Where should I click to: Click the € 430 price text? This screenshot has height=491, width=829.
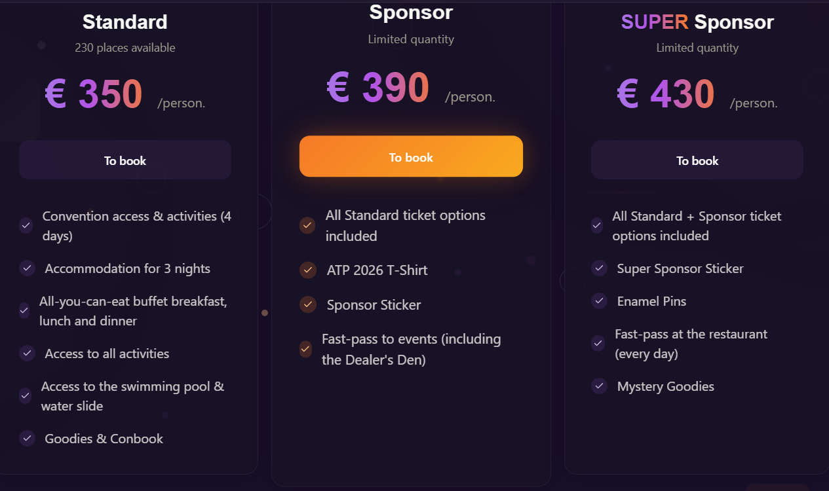point(665,94)
